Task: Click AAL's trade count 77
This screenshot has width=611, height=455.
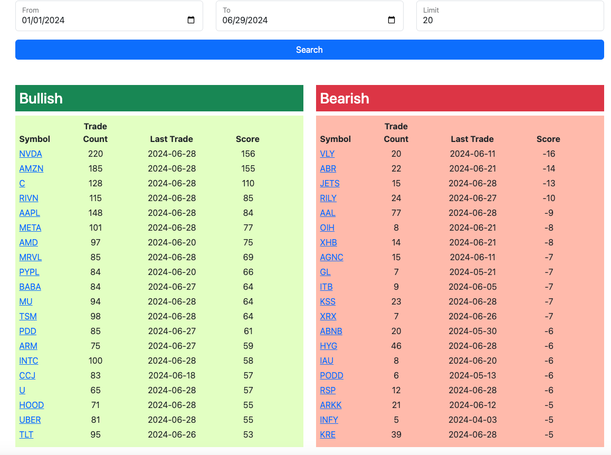Action: click(x=396, y=213)
